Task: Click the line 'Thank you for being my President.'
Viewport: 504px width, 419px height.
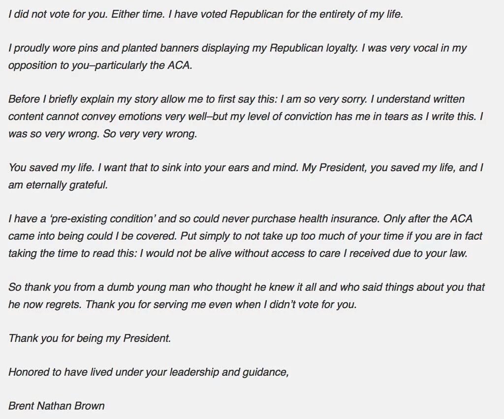Action: pos(90,338)
